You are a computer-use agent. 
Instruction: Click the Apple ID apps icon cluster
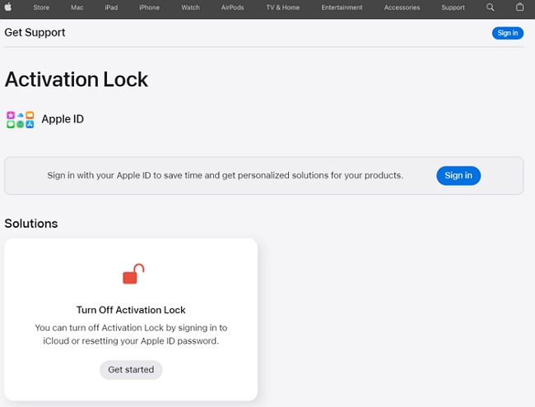coord(20,120)
